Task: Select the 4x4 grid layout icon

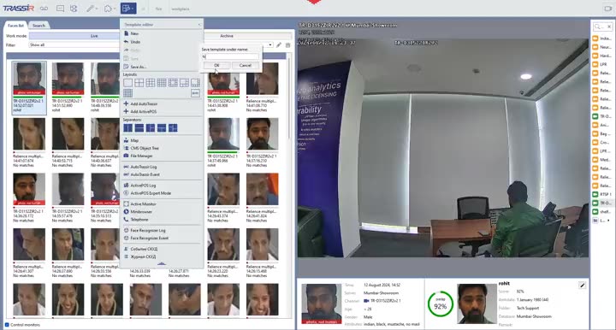Action: click(162, 83)
